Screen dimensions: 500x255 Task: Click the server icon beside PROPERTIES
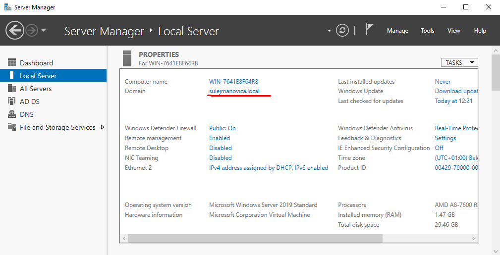click(127, 58)
